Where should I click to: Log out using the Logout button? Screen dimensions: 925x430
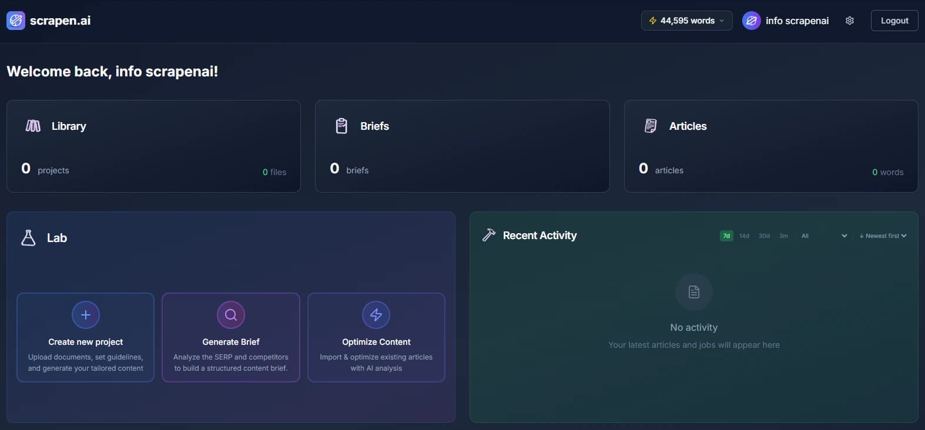coord(894,21)
